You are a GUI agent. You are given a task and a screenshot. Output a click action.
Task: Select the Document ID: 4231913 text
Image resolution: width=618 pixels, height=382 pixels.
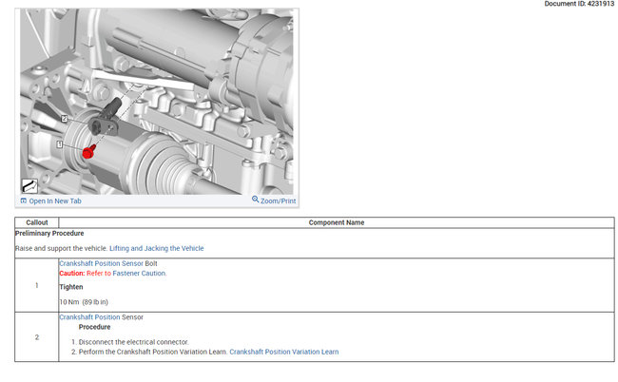[x=579, y=4]
